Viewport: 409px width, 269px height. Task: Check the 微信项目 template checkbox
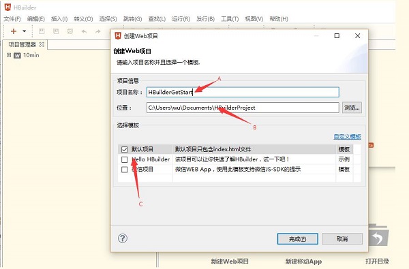[125, 170]
